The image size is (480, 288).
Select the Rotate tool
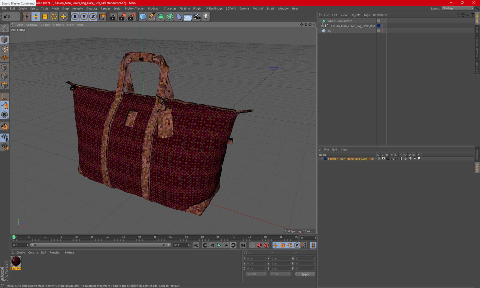click(54, 17)
